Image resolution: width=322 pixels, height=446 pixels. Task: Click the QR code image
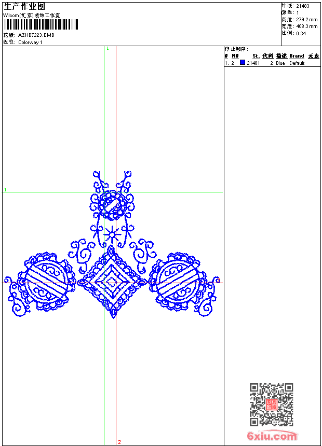coord(271,405)
